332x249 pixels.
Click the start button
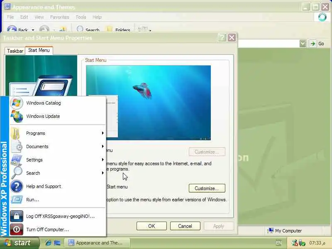[20, 243]
